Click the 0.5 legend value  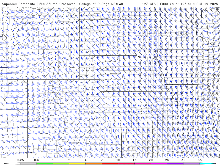click(37, 160)
